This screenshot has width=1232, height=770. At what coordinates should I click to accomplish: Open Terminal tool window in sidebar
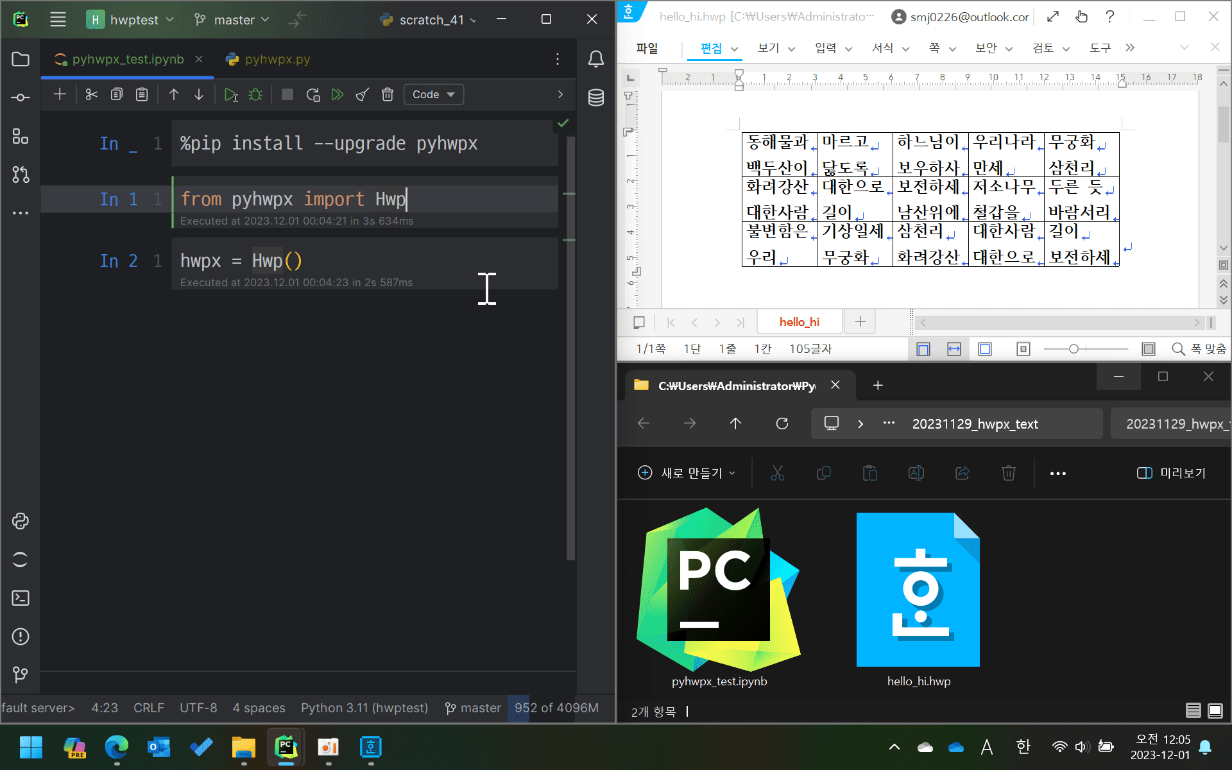pos(20,598)
